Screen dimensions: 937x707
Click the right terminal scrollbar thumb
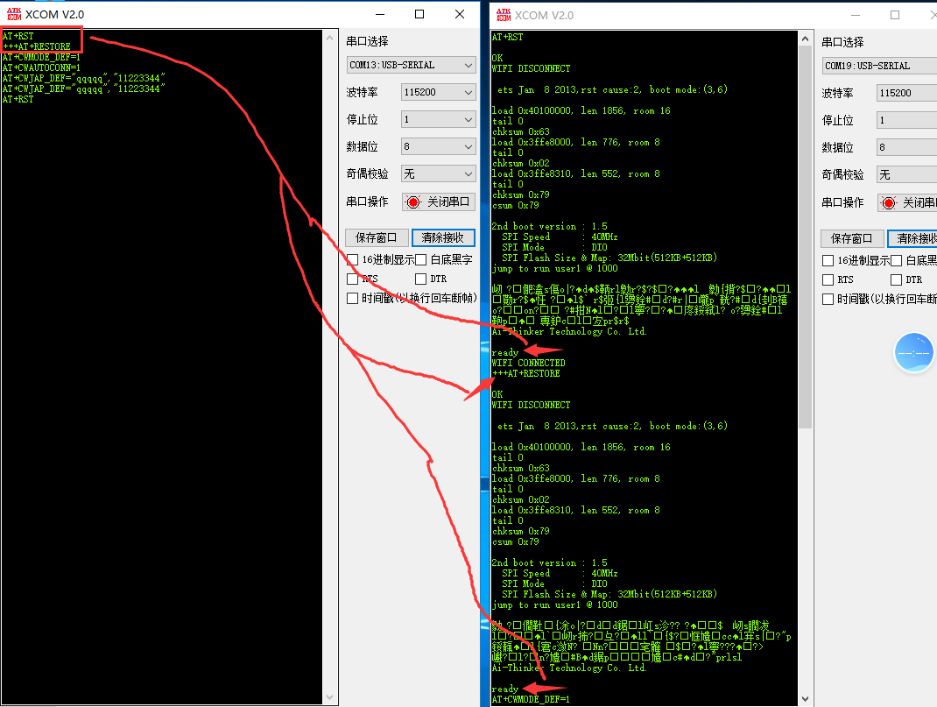point(806,238)
